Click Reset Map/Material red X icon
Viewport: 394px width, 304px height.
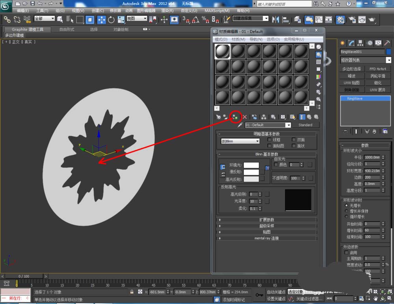[245, 117]
